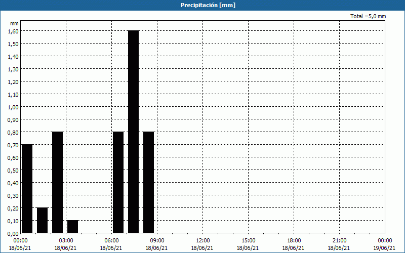
Task: Click the 03:00 18/06/21 time label
Action: pyautogui.click(x=66, y=244)
